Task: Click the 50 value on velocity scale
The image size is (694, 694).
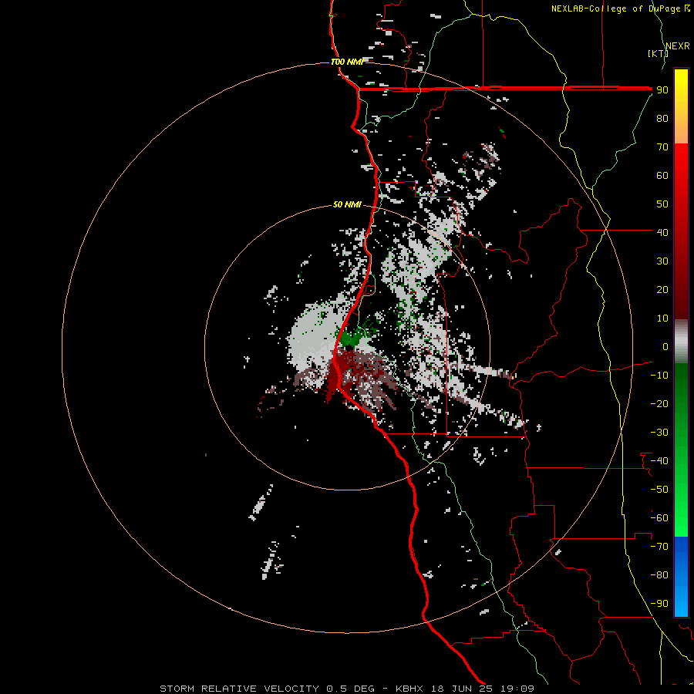Action: click(662, 204)
